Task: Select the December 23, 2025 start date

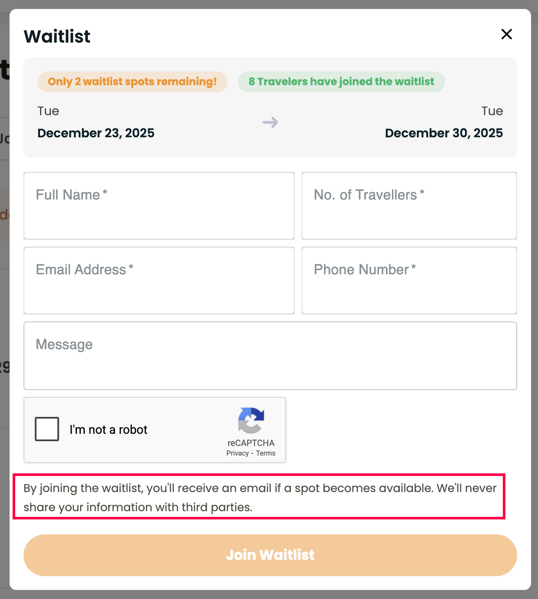Action: 96,133
